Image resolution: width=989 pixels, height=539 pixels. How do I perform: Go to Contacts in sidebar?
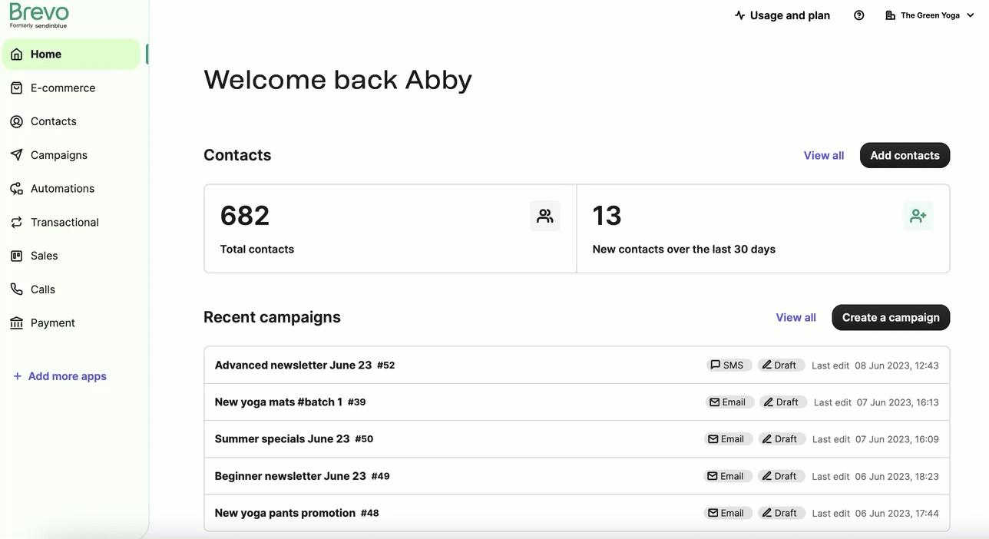53,121
